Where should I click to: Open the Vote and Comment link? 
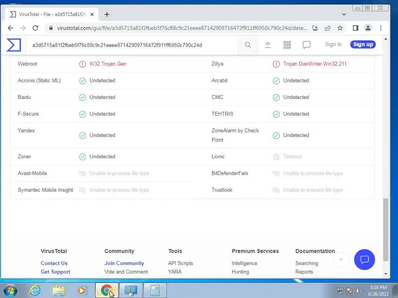(x=126, y=272)
